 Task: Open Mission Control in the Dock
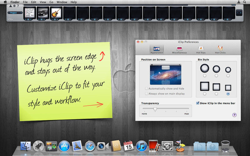[51, 146]
